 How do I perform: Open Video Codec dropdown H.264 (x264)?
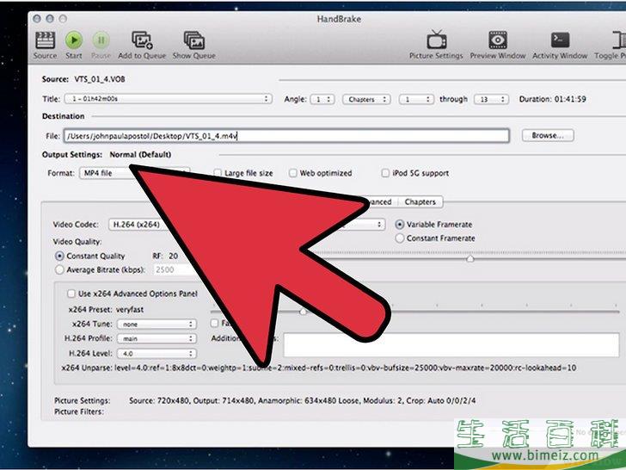(138, 225)
